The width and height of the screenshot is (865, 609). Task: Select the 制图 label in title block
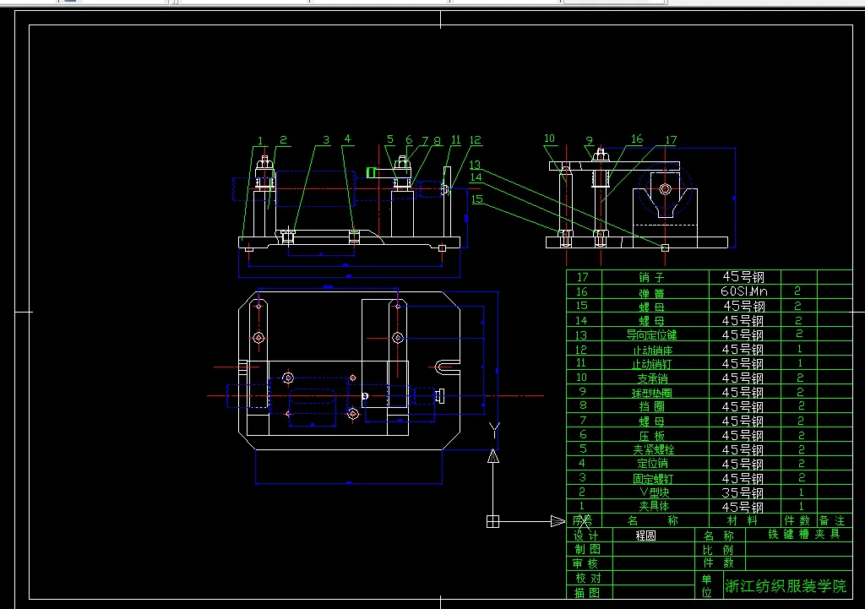click(x=587, y=549)
